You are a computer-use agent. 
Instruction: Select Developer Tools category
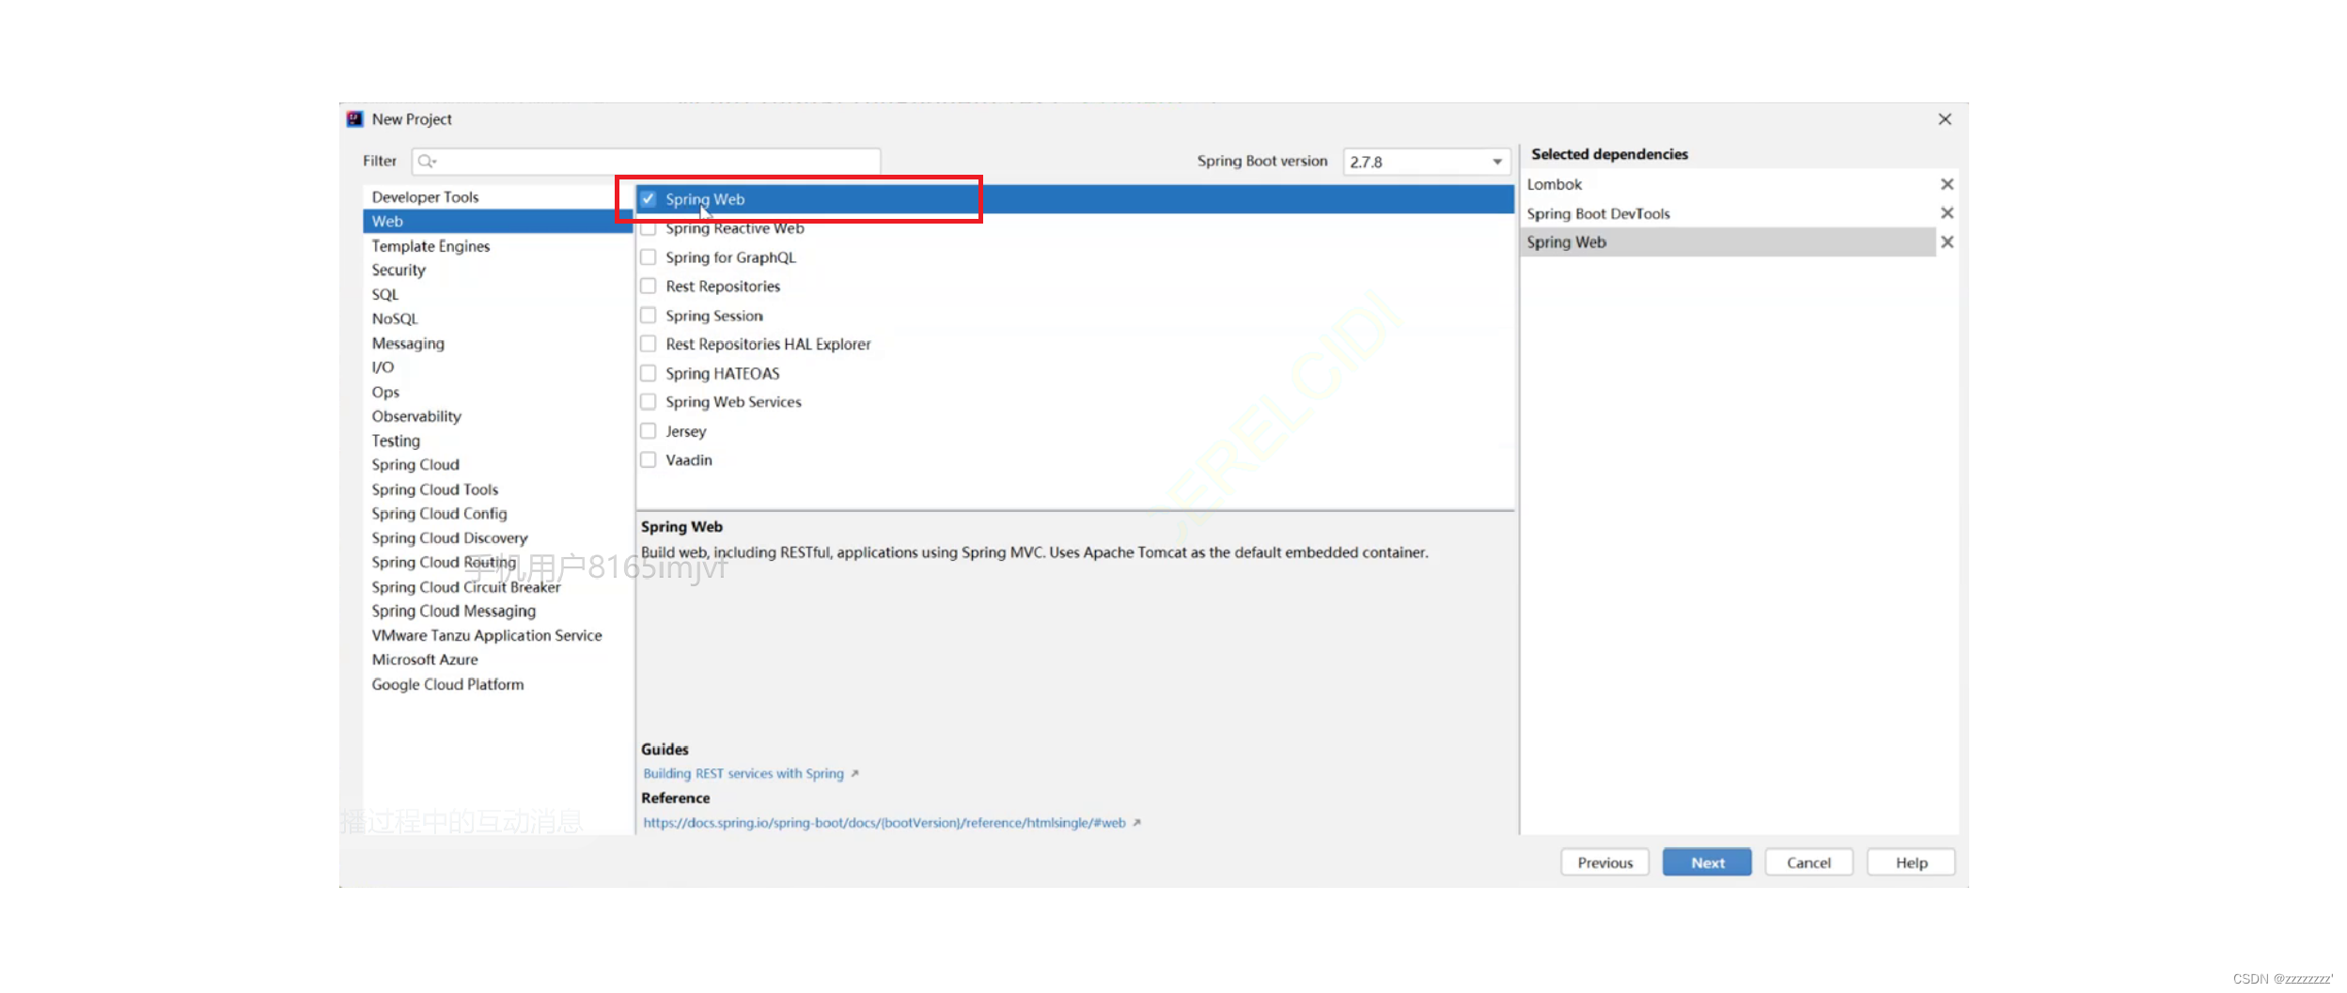497,197
